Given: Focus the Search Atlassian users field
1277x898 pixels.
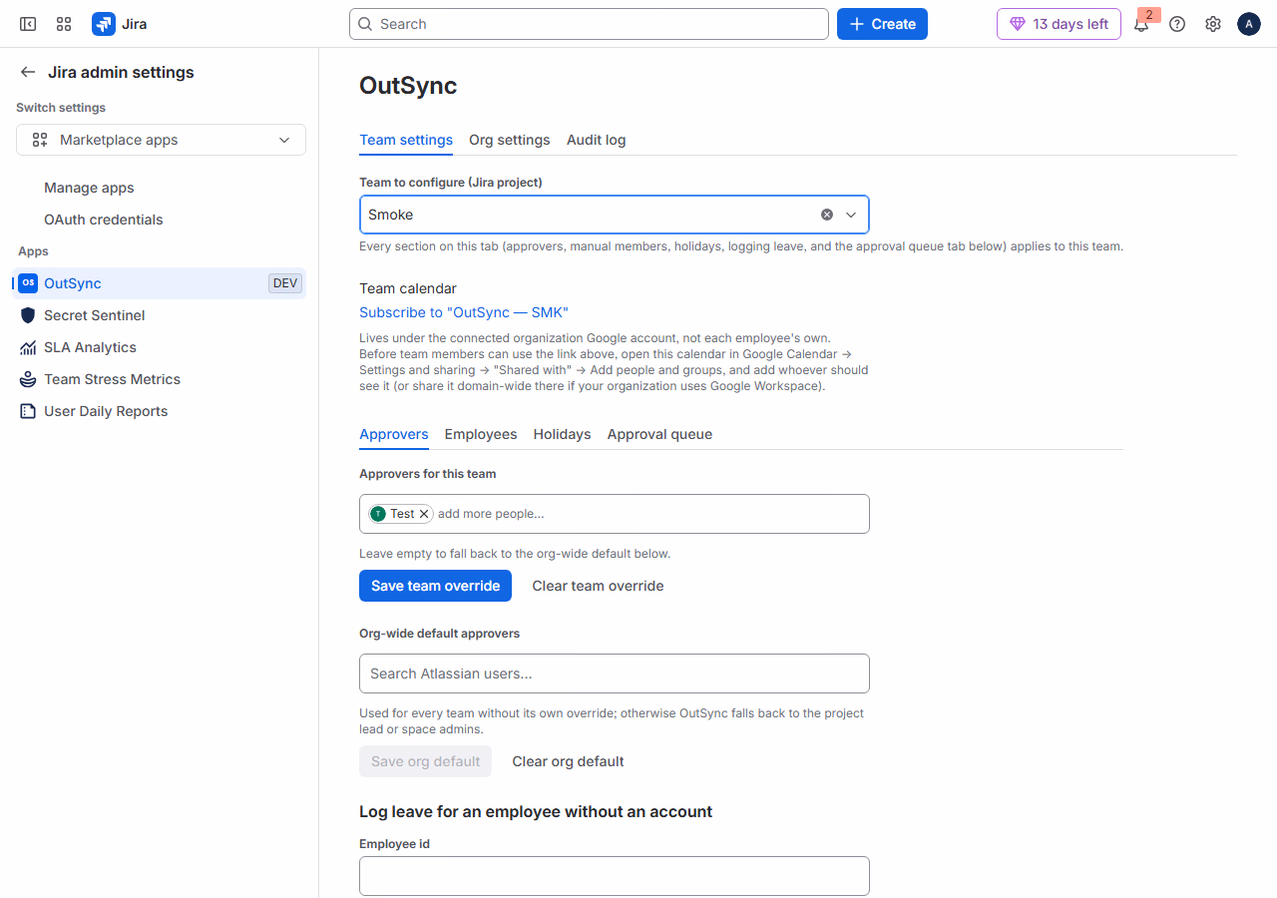Looking at the screenshot, I should (615, 673).
